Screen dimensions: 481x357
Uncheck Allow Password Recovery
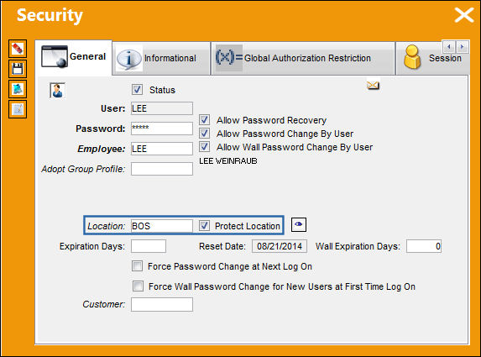point(204,120)
